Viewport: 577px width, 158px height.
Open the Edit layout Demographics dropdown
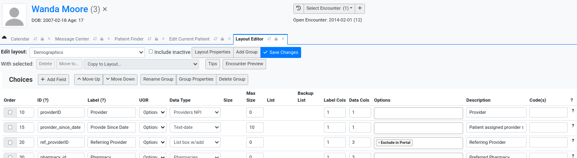87,52
